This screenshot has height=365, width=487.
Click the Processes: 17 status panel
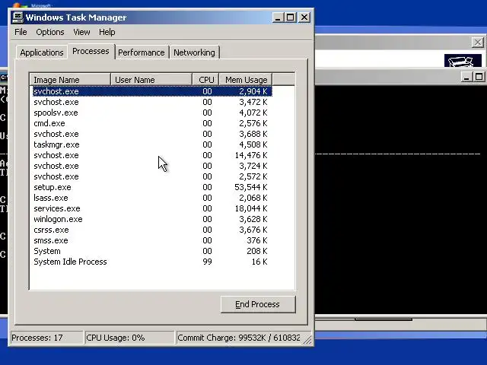tap(46, 338)
